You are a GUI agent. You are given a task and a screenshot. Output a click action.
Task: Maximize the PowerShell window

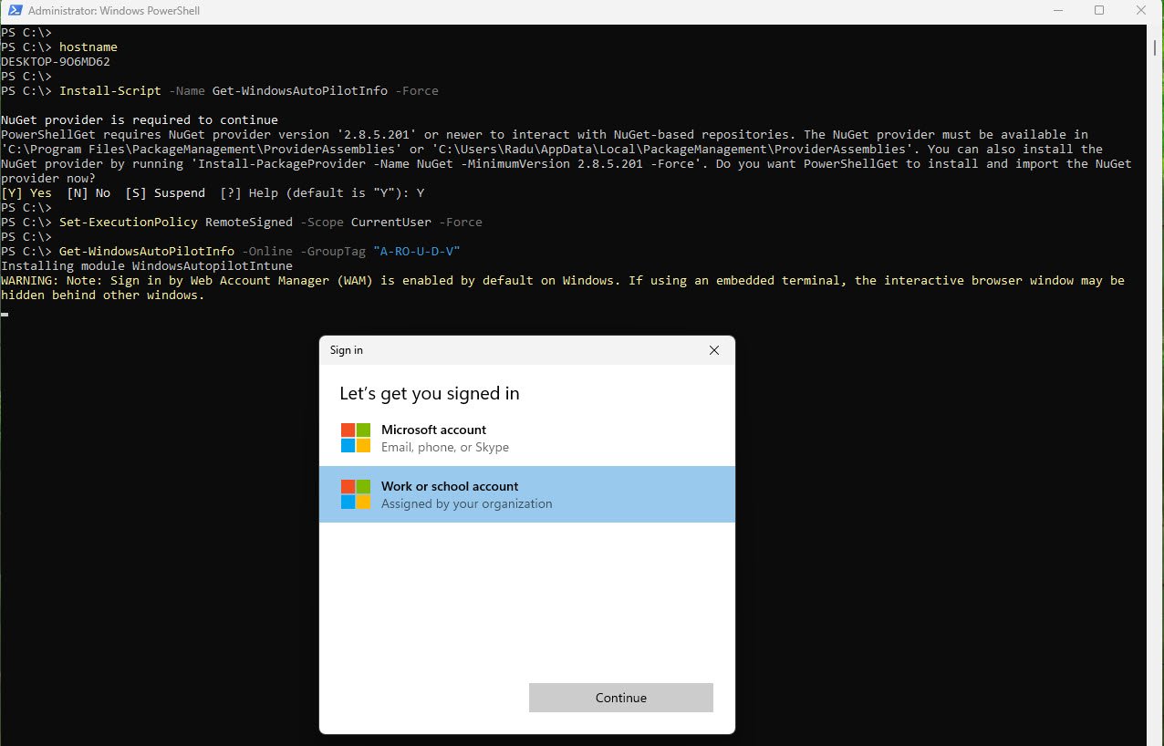1099,11
